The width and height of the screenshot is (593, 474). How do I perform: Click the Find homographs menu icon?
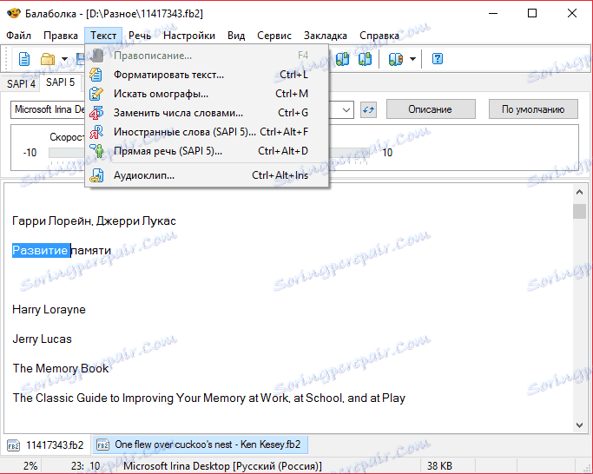click(96, 94)
